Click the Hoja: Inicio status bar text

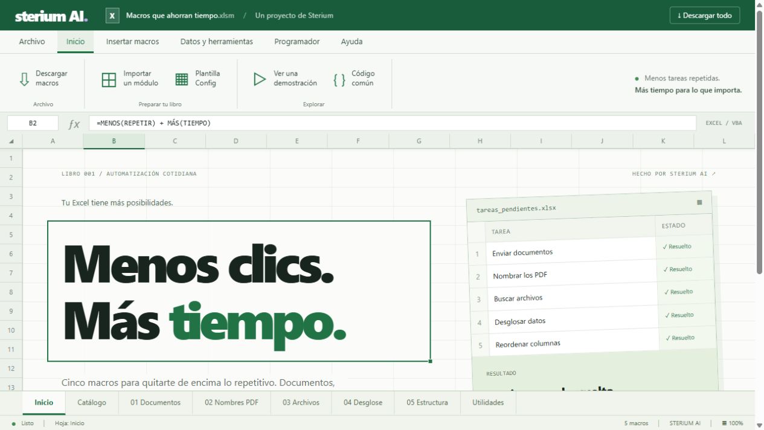tap(69, 423)
